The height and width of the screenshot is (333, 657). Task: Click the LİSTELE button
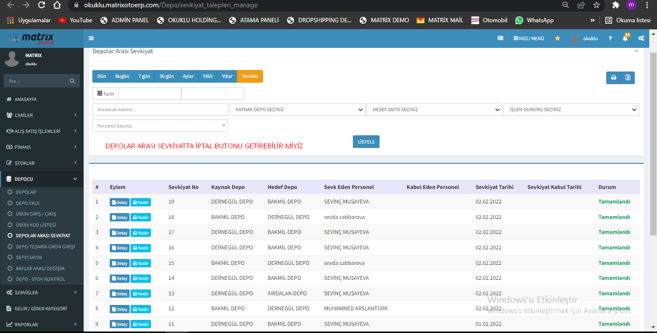366,142
